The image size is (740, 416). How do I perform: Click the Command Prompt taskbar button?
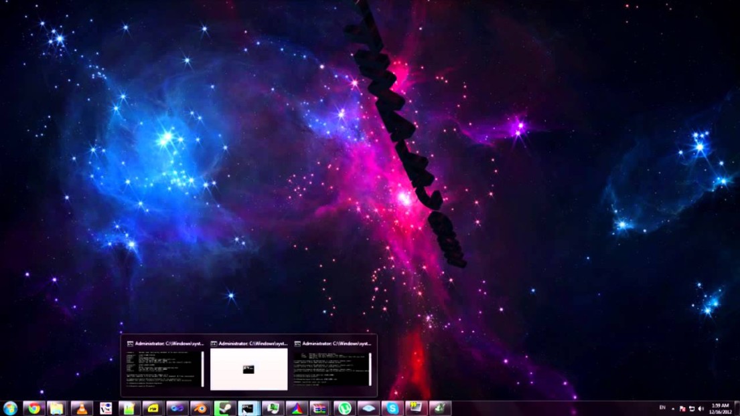248,408
